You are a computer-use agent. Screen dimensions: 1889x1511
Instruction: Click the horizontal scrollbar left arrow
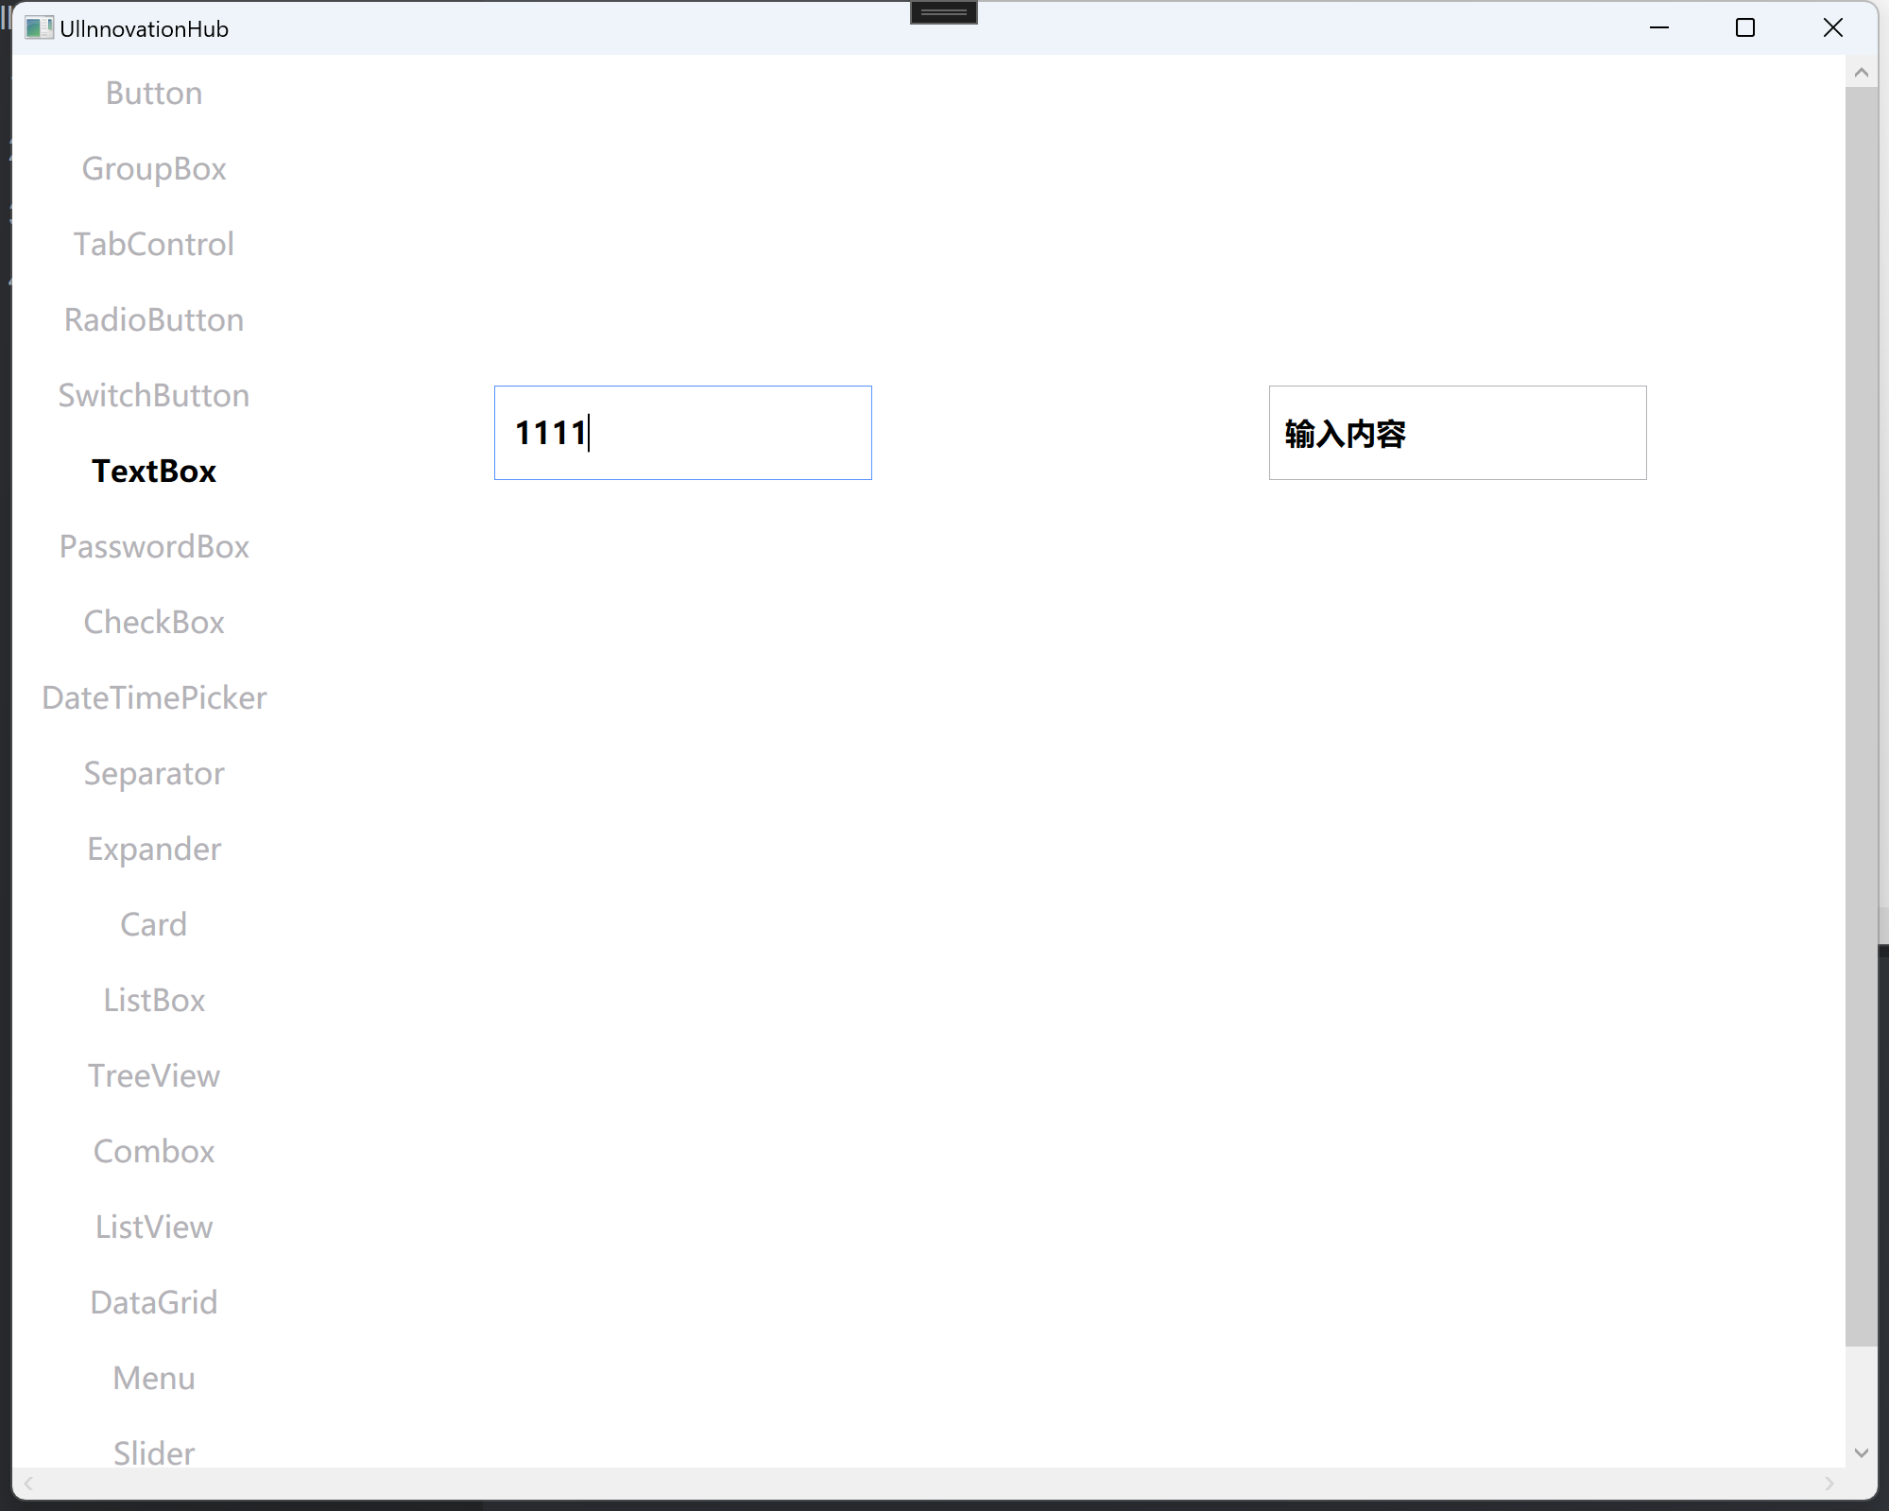pyautogui.click(x=28, y=1484)
